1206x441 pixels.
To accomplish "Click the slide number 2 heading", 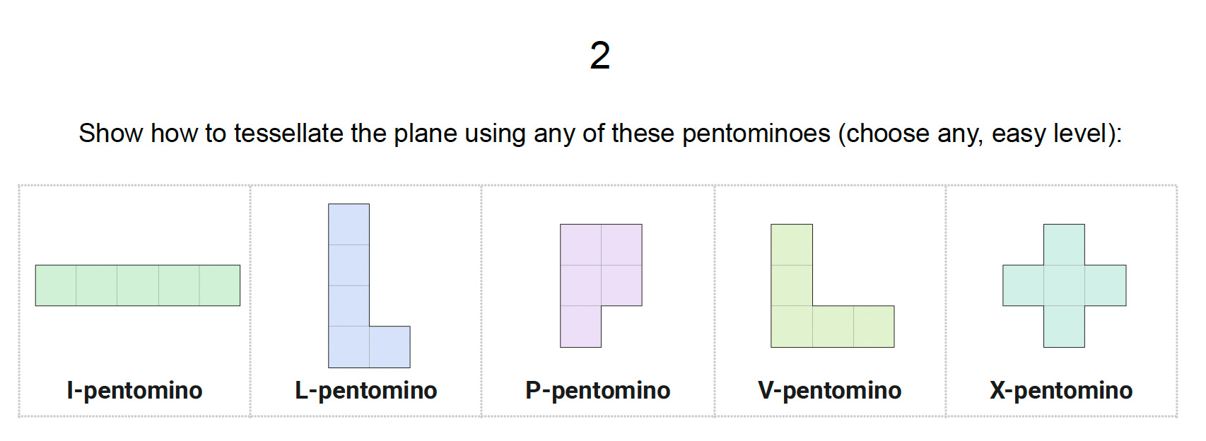I will click(x=600, y=55).
